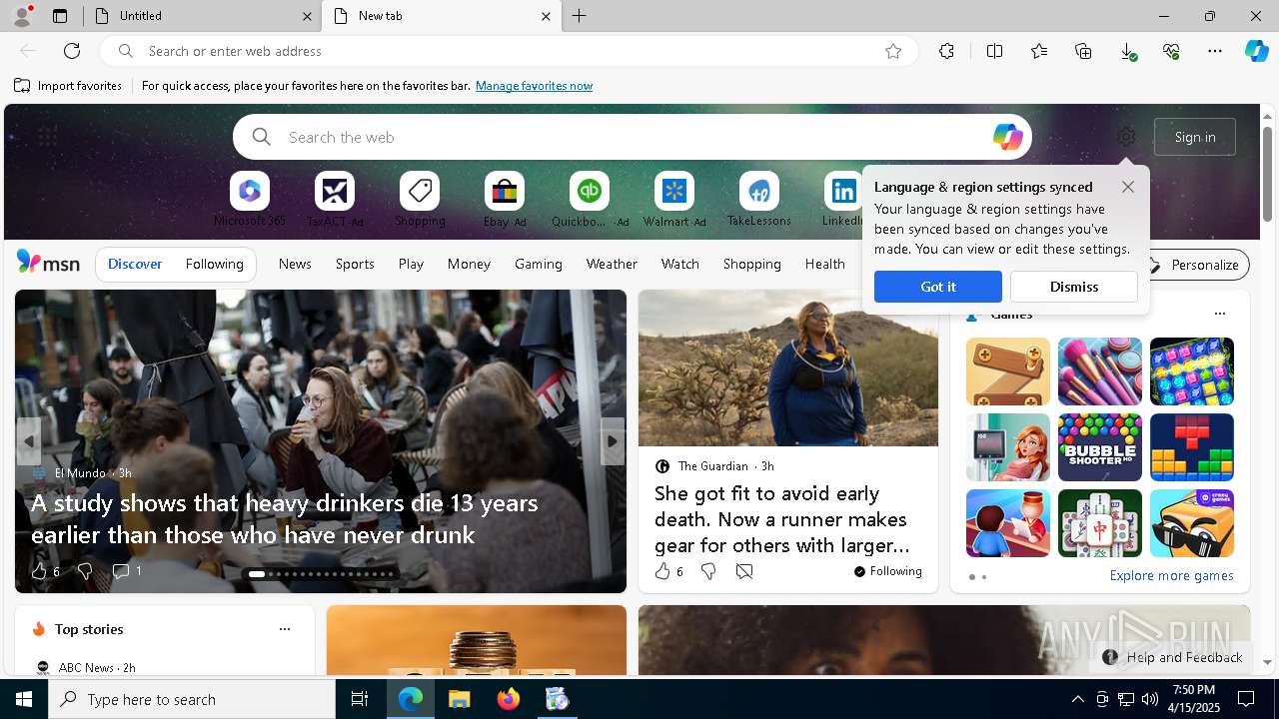Click Got it in sync popup
Viewport: 1279px width, 719px height.
click(937, 287)
